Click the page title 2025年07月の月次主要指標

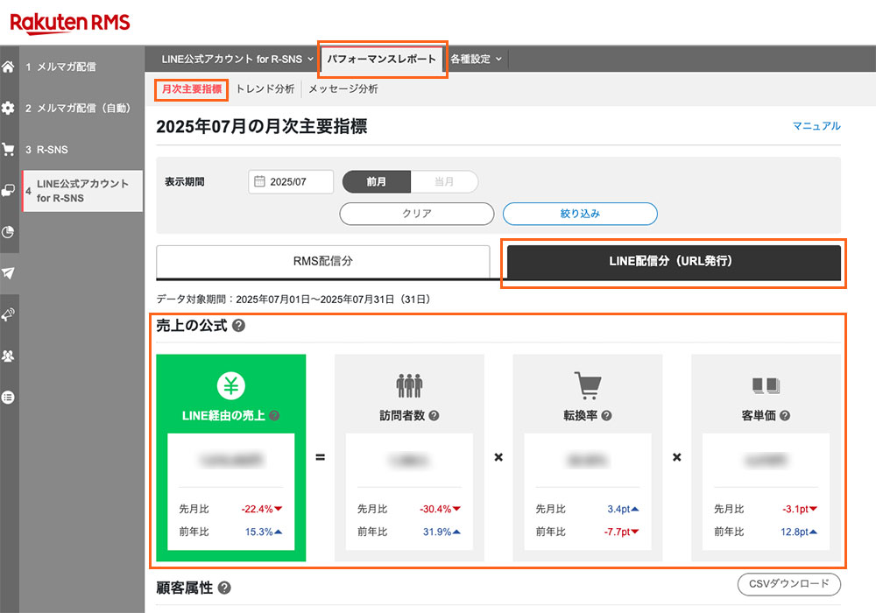261,127
